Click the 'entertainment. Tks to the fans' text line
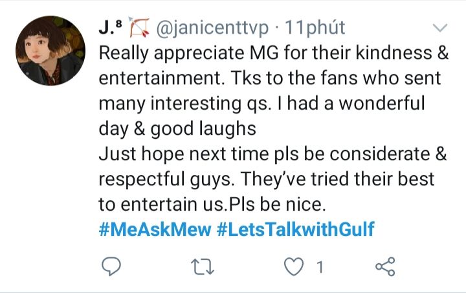The height and width of the screenshot is (293, 466). coord(270,78)
